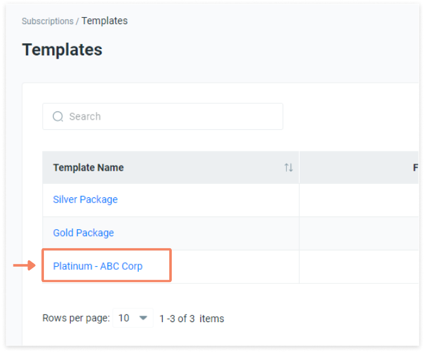Open the Silver Package template
Screen dimensions: 425x352
(85, 200)
